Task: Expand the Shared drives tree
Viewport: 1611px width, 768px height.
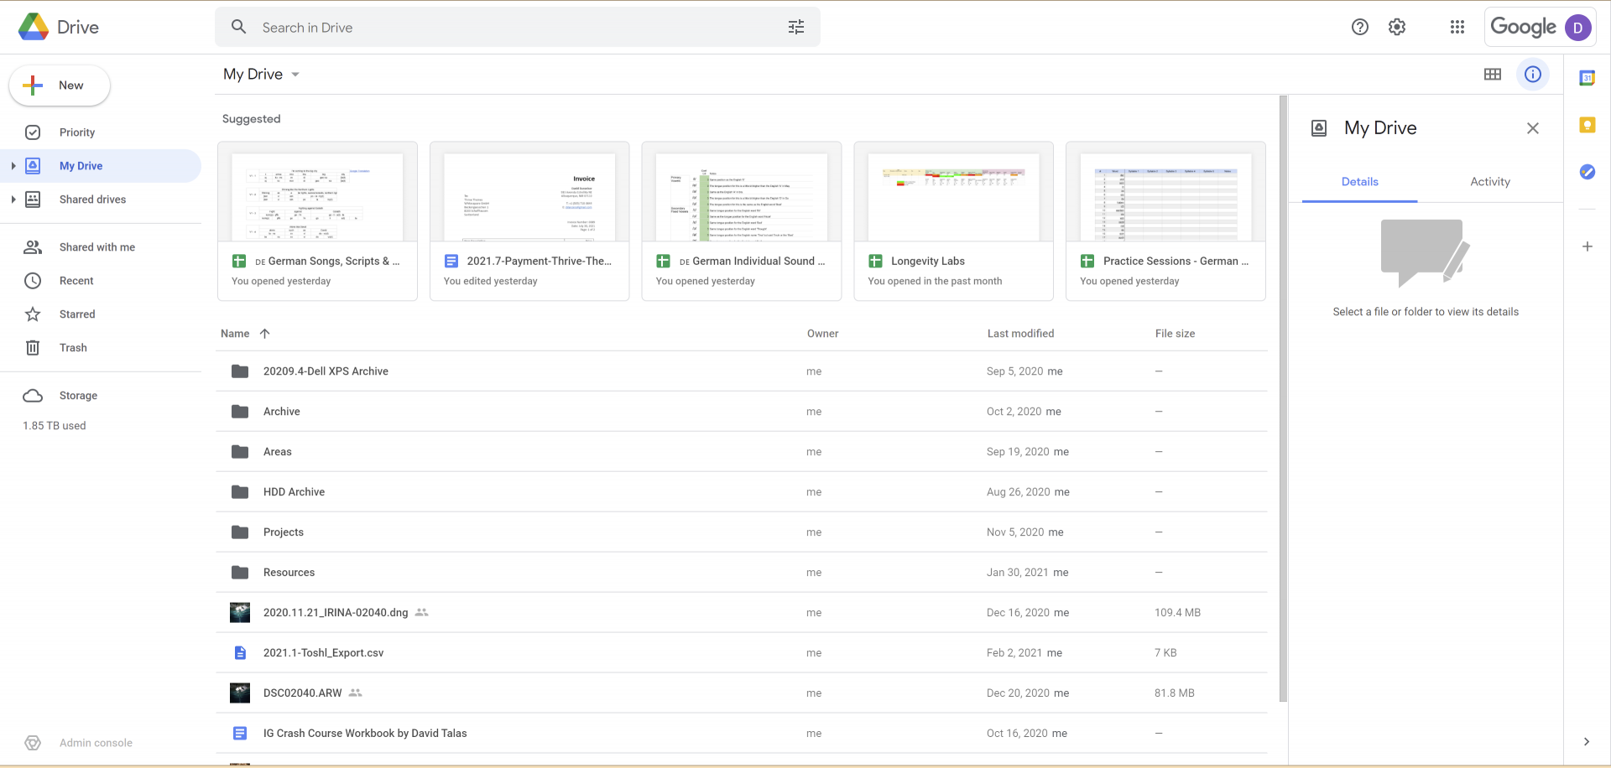Action: 13,200
